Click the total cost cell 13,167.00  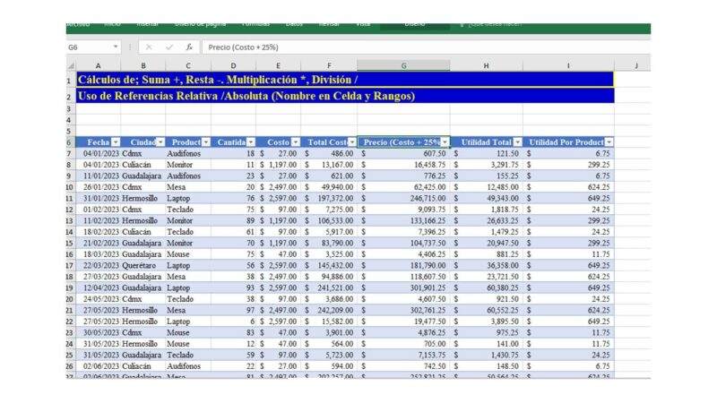[x=329, y=165]
